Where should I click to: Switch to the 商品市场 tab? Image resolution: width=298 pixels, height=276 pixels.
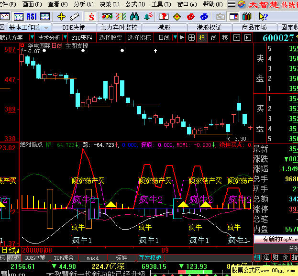click(x=254, y=28)
